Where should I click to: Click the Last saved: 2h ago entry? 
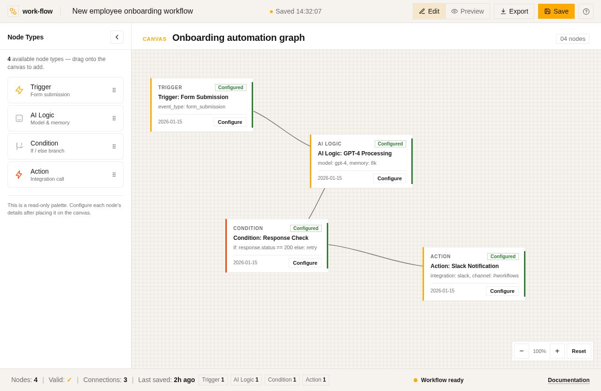tap(167, 380)
